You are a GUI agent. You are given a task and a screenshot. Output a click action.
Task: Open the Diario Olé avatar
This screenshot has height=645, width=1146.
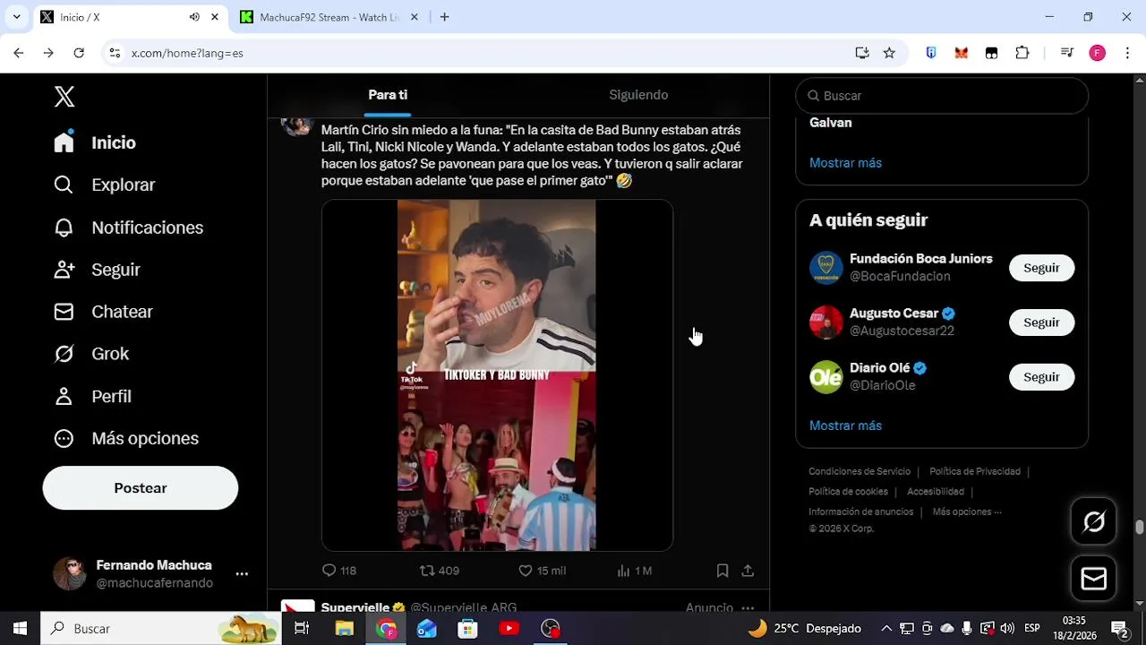[x=826, y=377]
